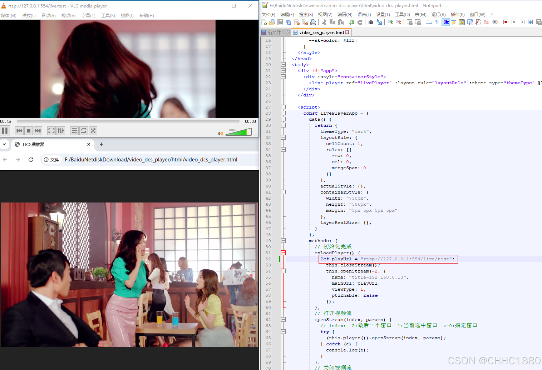Open VLC 音频(A) menu
Viewport: 542px width, 370px height.
[x=48, y=15]
